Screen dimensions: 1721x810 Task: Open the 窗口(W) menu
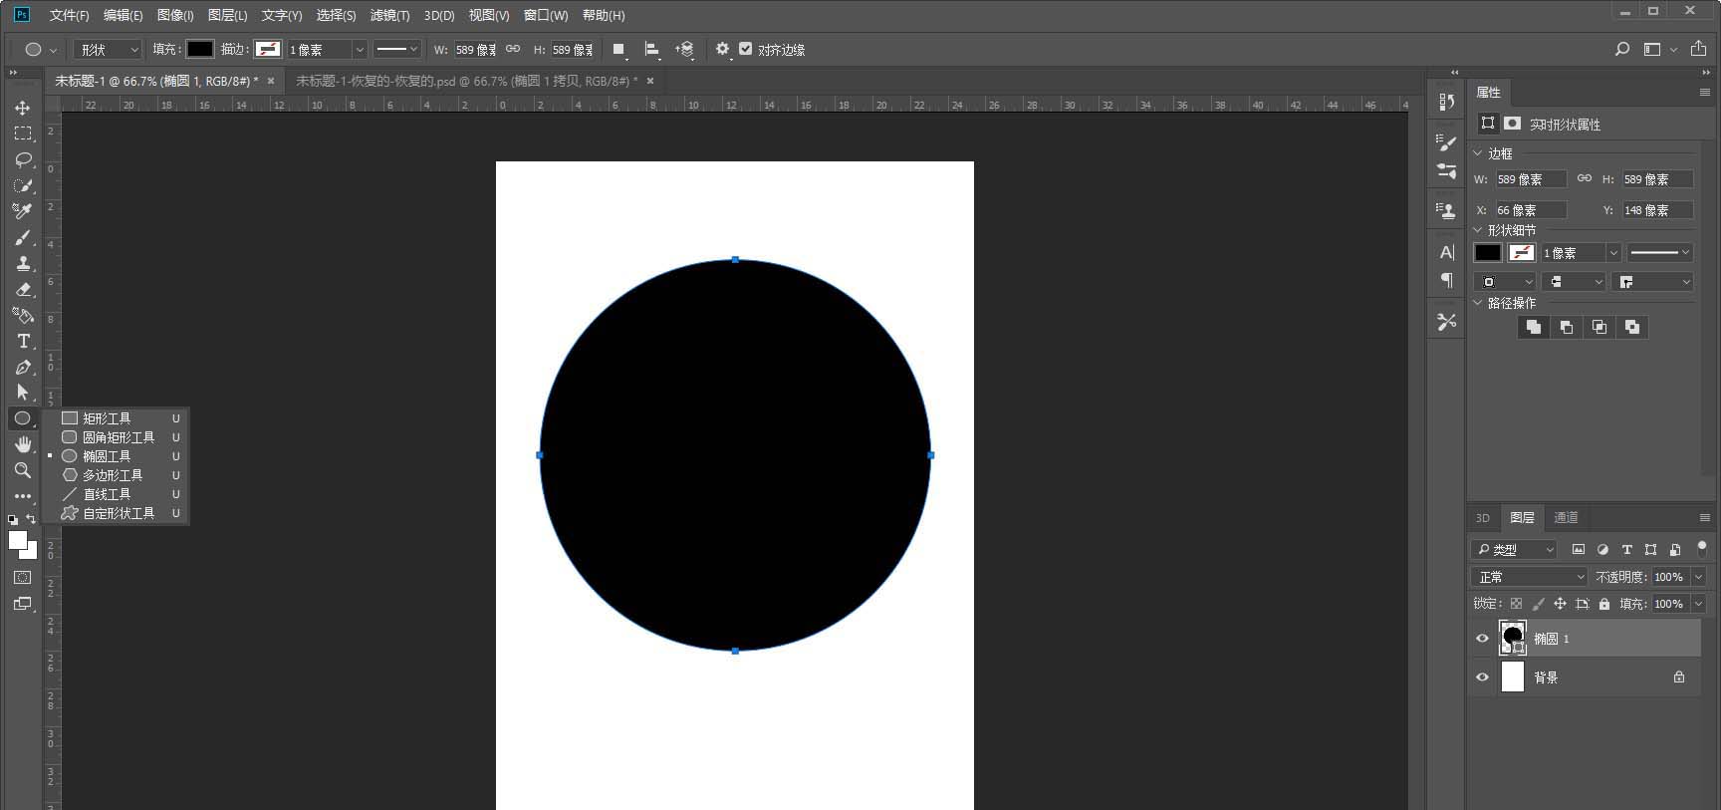pos(546,15)
